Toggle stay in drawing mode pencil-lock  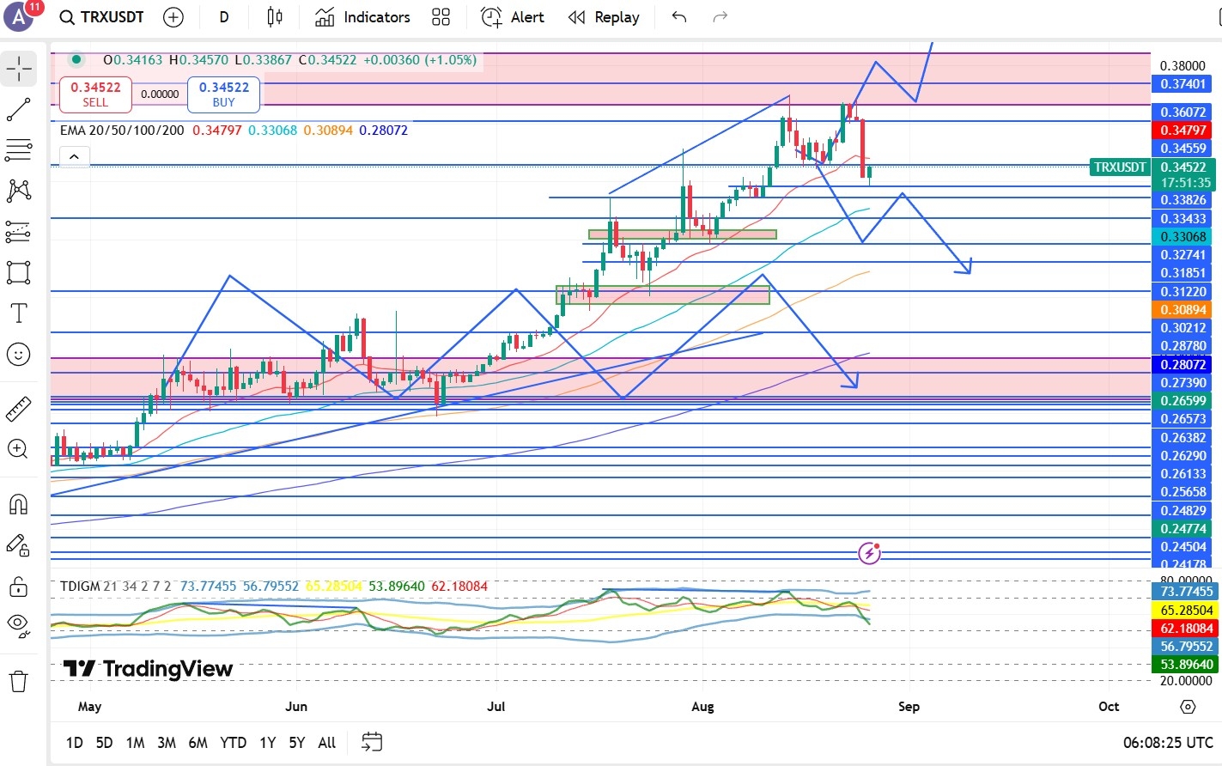click(x=19, y=545)
